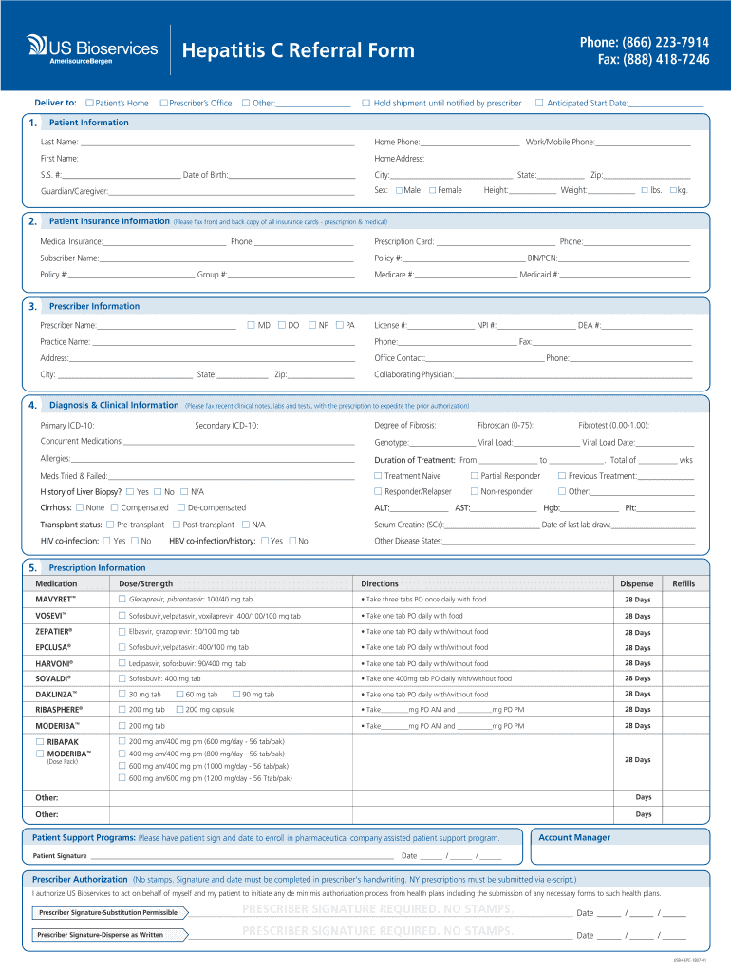The width and height of the screenshot is (731, 973).
Task: Select the Female sex checkbox
Action: (x=433, y=190)
